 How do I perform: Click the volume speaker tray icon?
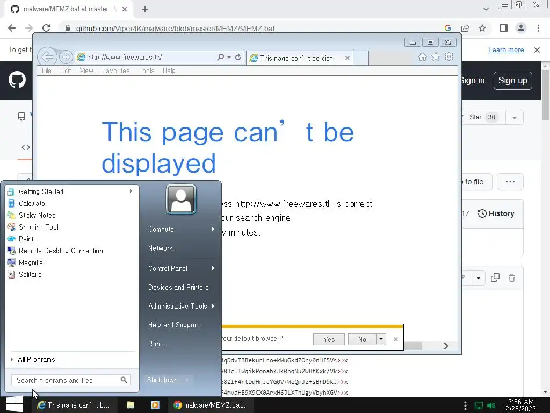(x=491, y=405)
